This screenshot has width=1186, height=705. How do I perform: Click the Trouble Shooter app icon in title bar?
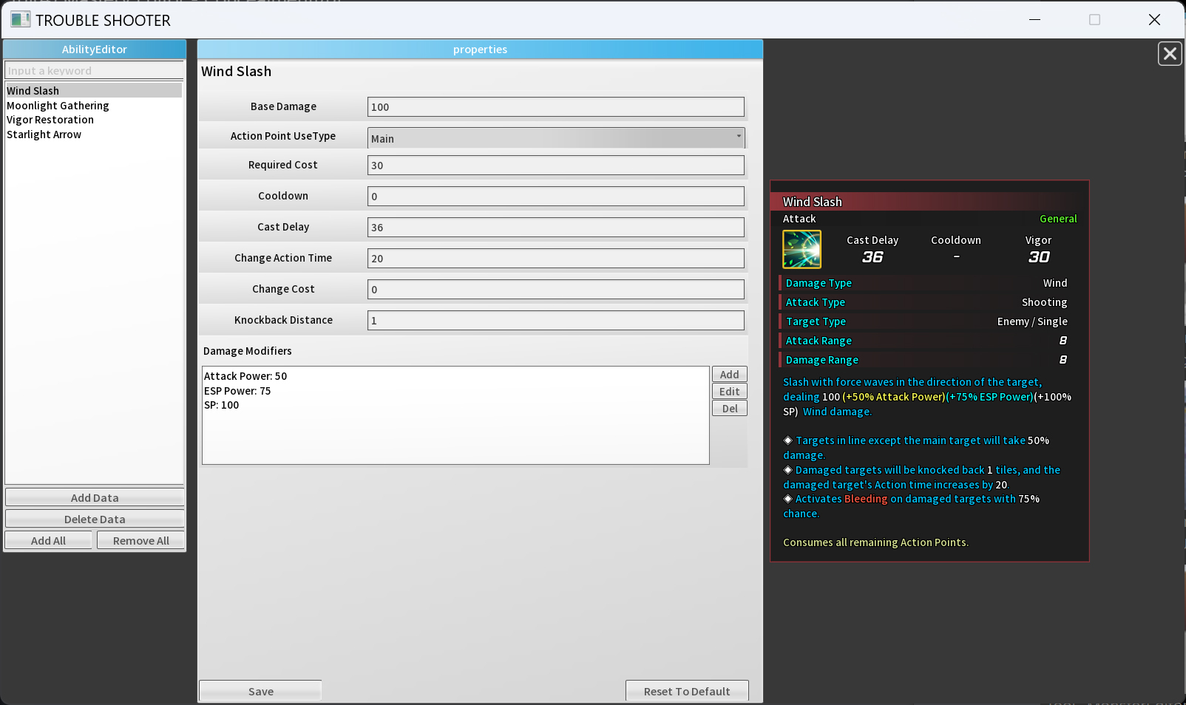(x=21, y=20)
